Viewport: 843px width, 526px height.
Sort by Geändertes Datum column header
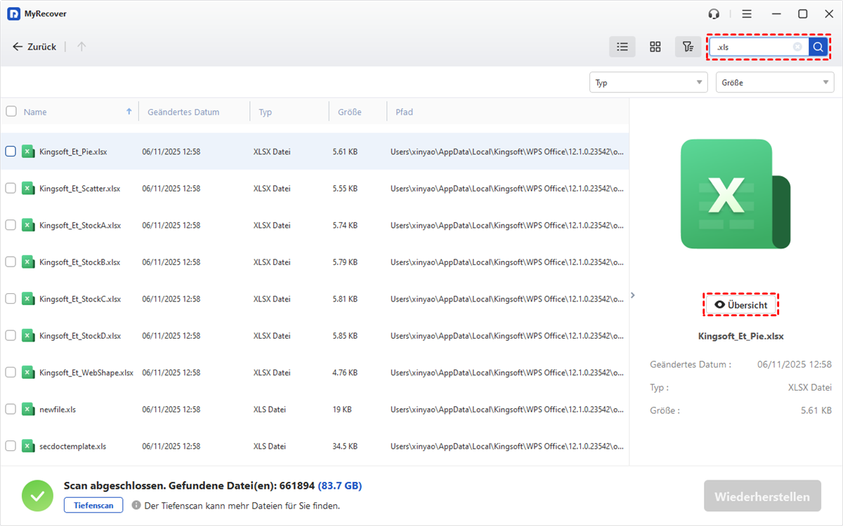tap(183, 112)
